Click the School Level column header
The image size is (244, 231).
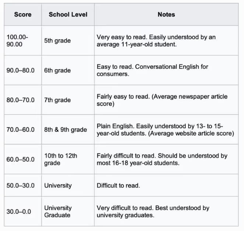[68, 15]
